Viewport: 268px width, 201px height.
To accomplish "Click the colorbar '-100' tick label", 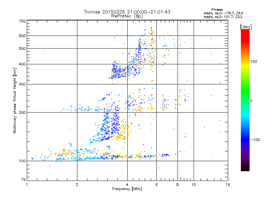I will point(255,140).
